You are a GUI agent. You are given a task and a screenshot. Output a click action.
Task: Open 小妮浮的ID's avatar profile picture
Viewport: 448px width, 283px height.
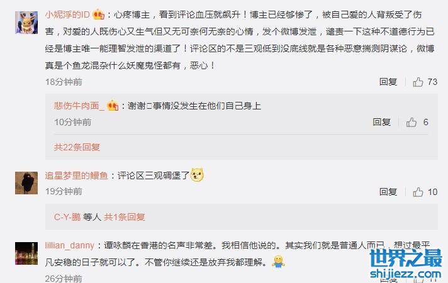26,23
